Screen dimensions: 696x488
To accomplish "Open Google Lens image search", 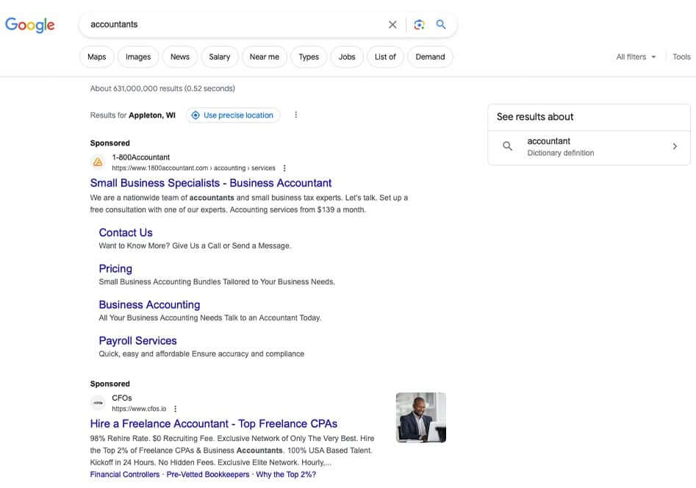I will coord(419,24).
